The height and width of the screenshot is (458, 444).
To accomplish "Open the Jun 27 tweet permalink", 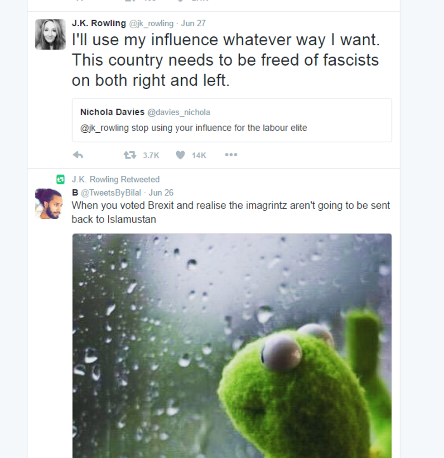I will coord(193,24).
